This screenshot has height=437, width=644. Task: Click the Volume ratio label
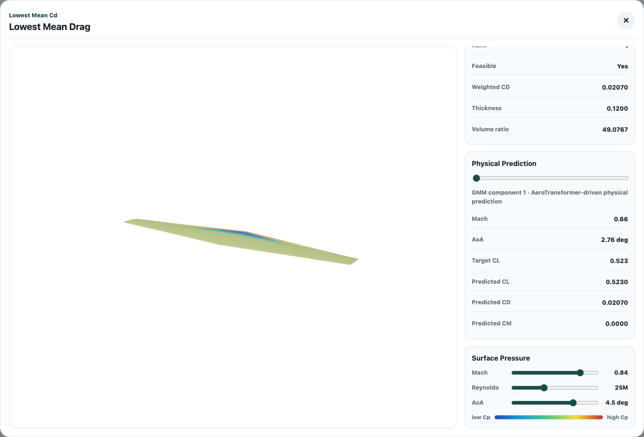pos(490,129)
